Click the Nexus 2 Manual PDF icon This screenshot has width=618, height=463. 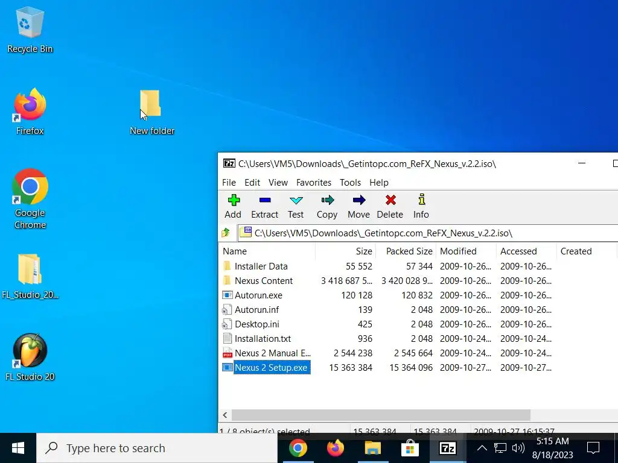[228, 353]
